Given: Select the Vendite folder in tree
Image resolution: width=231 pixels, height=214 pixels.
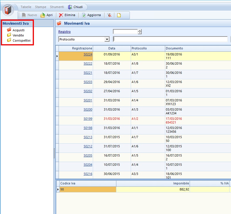Looking at the screenshot, I should pyautogui.click(x=18, y=35).
